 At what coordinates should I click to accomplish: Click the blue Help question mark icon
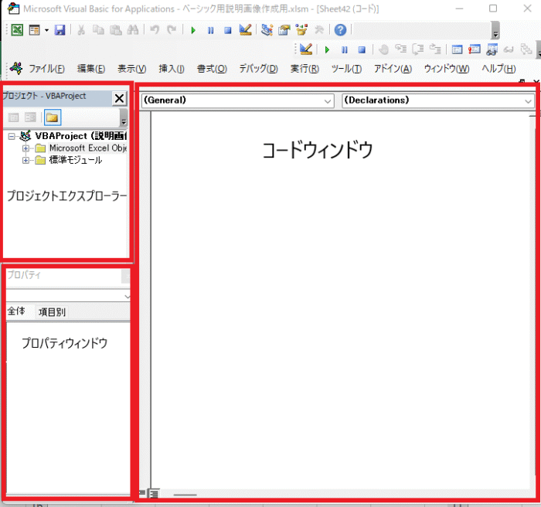(x=340, y=30)
